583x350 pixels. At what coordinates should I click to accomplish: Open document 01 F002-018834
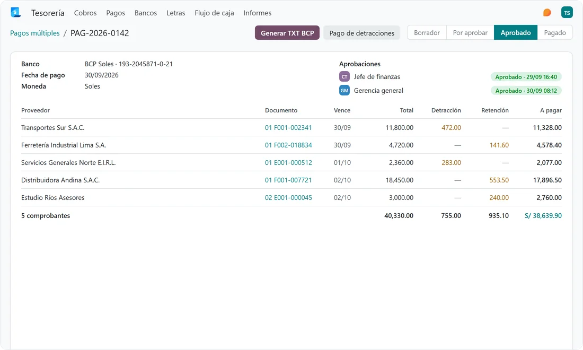tap(288, 145)
